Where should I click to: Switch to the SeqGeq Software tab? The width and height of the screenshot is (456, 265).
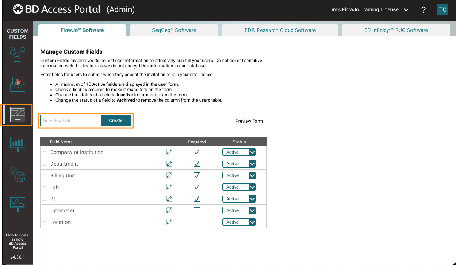tap(174, 30)
